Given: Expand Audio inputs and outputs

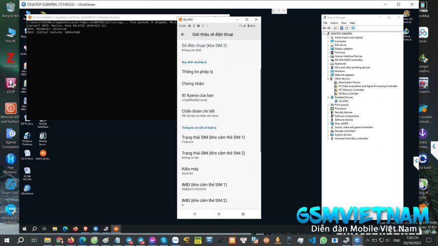Looking at the screenshot, I should (328, 37).
